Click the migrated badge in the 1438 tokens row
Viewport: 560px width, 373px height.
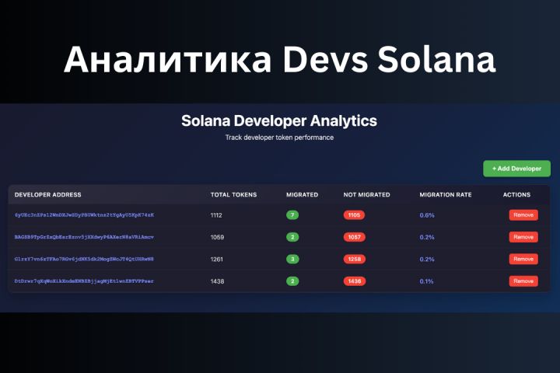click(x=292, y=281)
